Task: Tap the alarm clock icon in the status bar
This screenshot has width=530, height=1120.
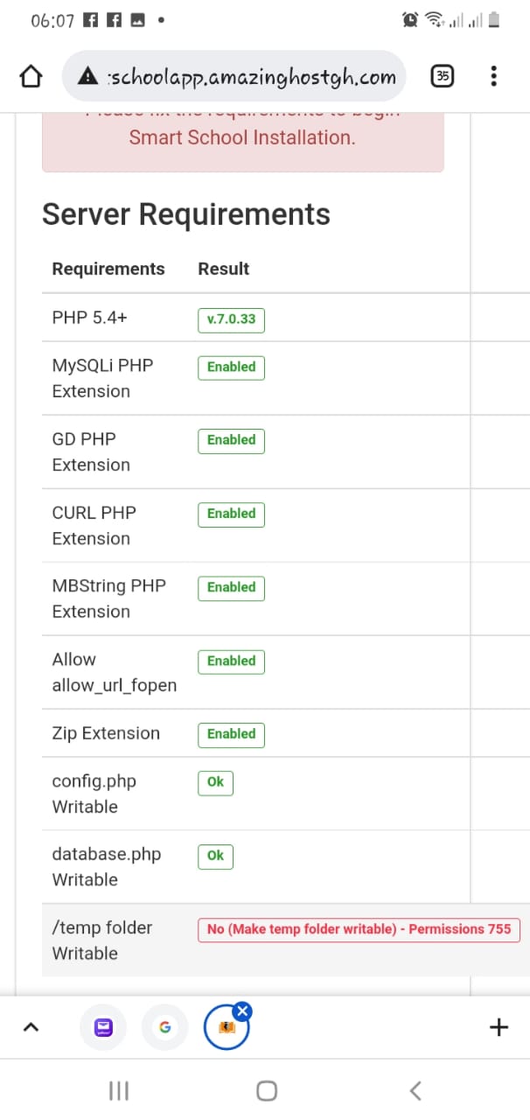Action: (x=409, y=18)
